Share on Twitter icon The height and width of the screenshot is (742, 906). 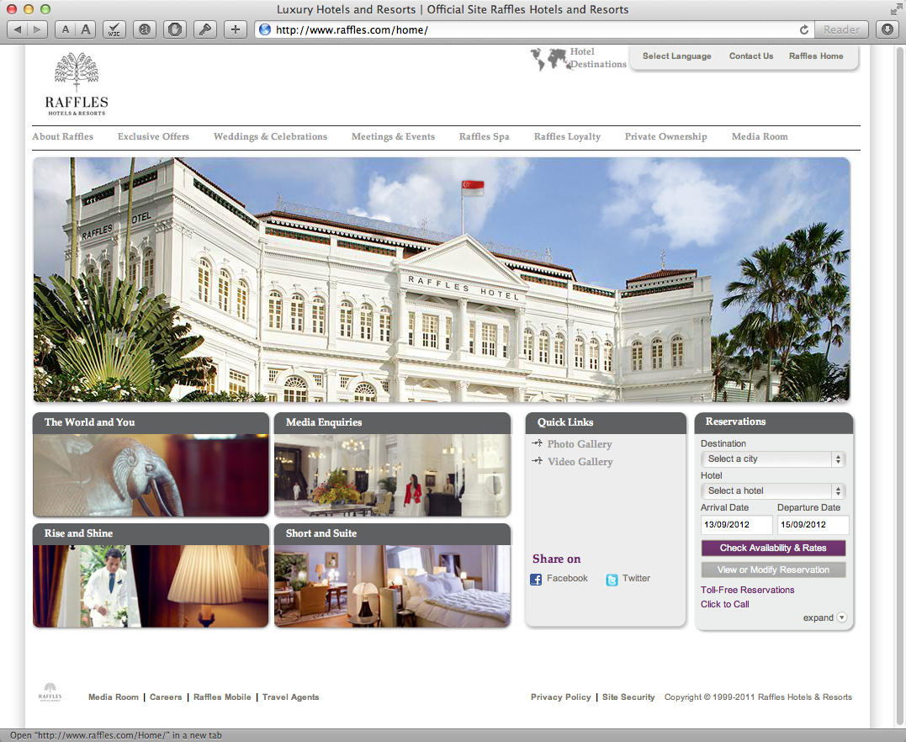click(612, 579)
